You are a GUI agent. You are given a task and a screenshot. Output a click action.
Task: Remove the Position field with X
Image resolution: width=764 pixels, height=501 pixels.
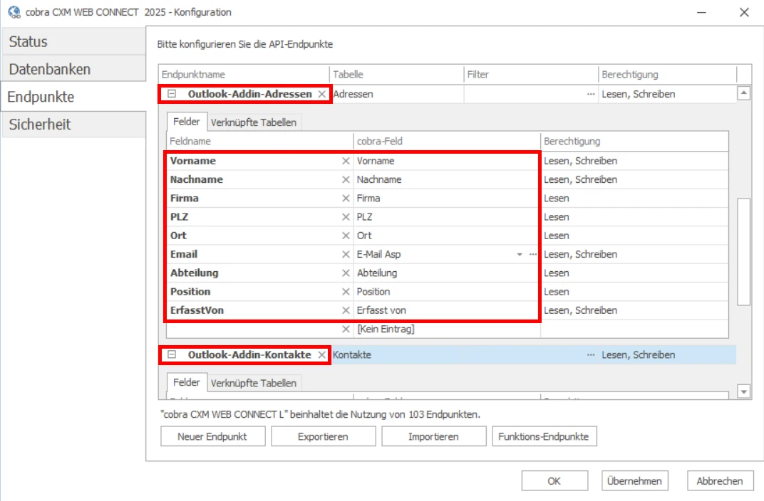346,292
